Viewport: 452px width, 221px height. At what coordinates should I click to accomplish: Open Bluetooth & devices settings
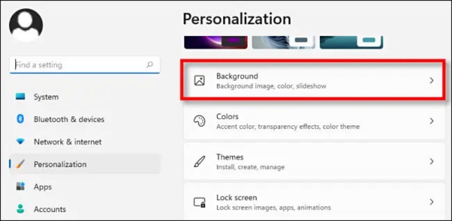coord(69,119)
